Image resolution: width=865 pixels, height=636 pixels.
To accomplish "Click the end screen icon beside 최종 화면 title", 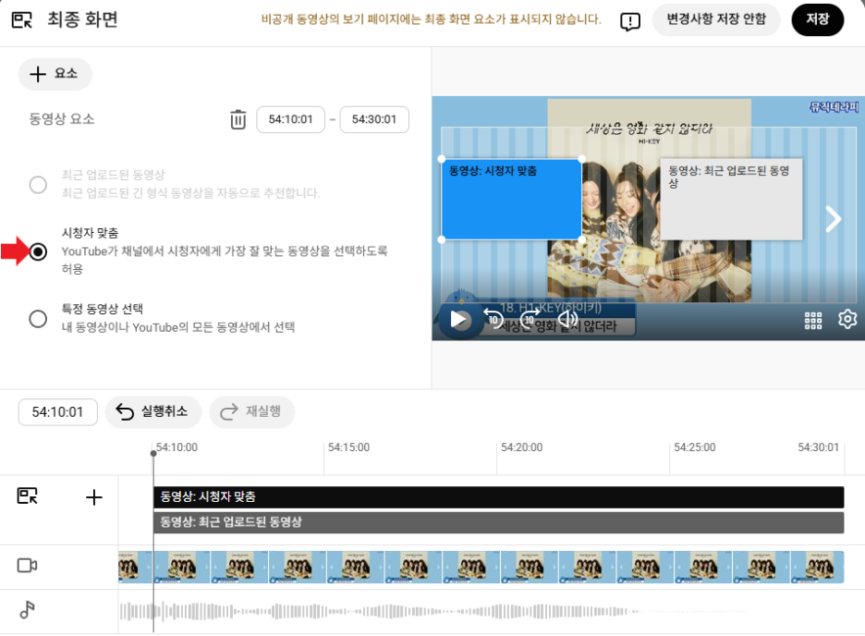I will [x=22, y=20].
